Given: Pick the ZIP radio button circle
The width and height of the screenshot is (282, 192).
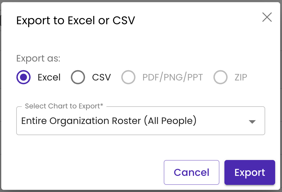Looking at the screenshot, I should [x=220, y=77].
